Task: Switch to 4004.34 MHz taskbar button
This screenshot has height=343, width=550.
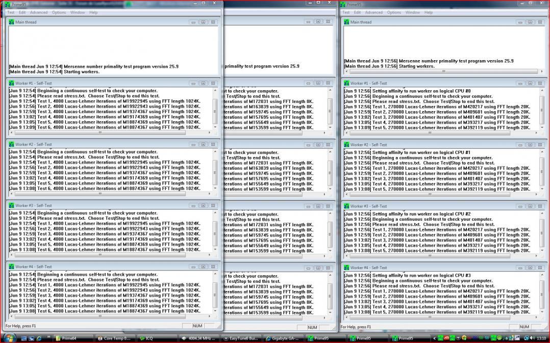Action: (x=199, y=338)
